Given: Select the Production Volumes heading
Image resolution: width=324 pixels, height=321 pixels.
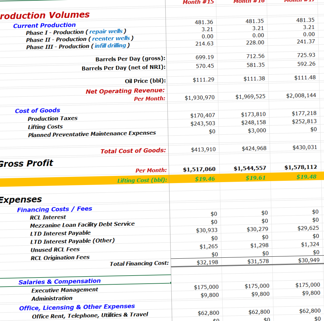Looking at the screenshot, I should (45, 15).
